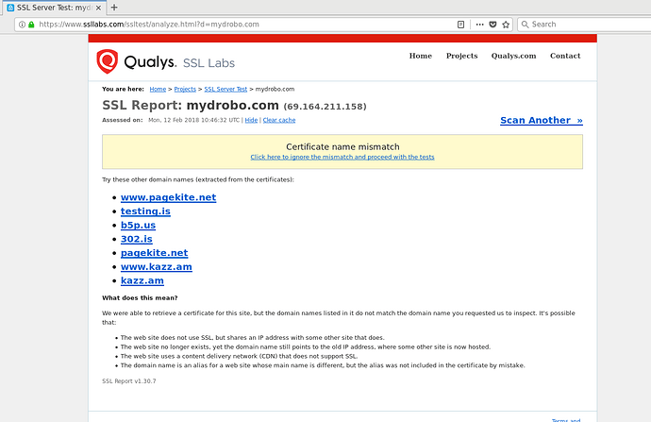Image resolution: width=651 pixels, height=422 pixels.
Task: Open the www.pagekite.net domain link
Action: tap(168, 197)
